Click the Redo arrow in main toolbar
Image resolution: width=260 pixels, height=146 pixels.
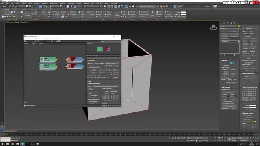pos(6,6)
